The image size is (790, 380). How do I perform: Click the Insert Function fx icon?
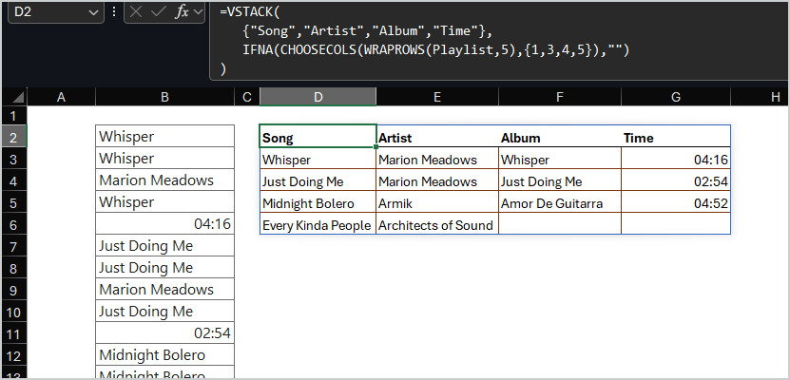click(182, 12)
